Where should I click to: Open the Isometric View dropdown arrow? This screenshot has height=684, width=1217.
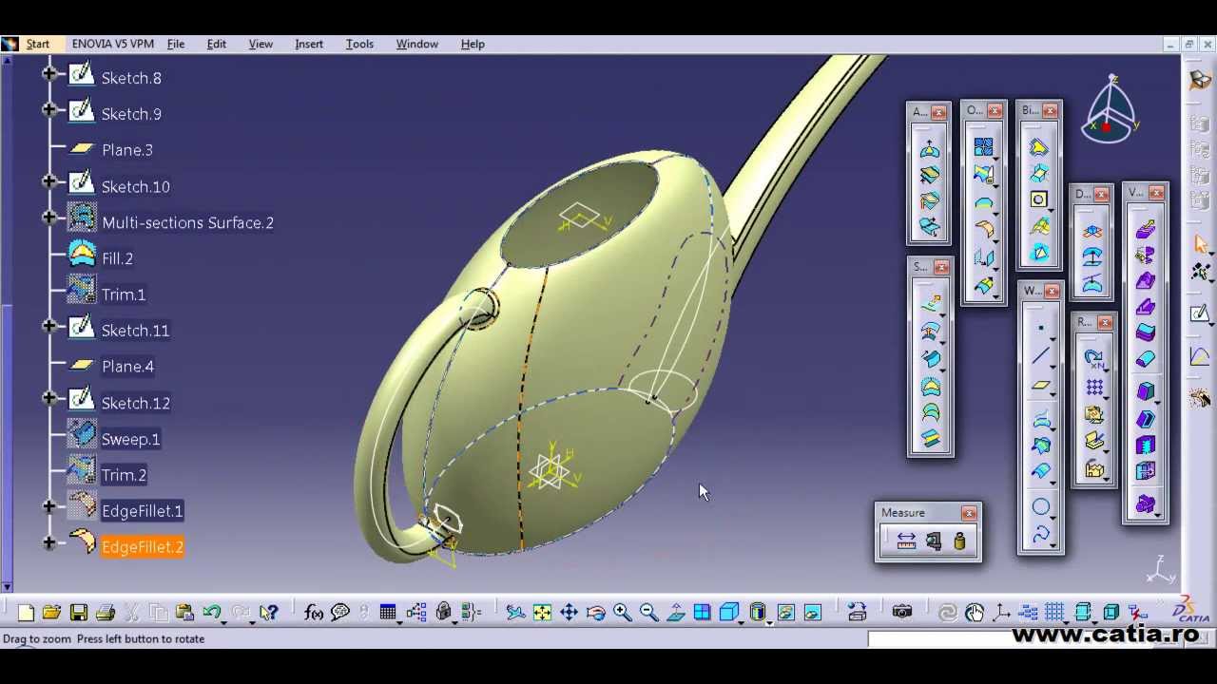tap(741, 621)
